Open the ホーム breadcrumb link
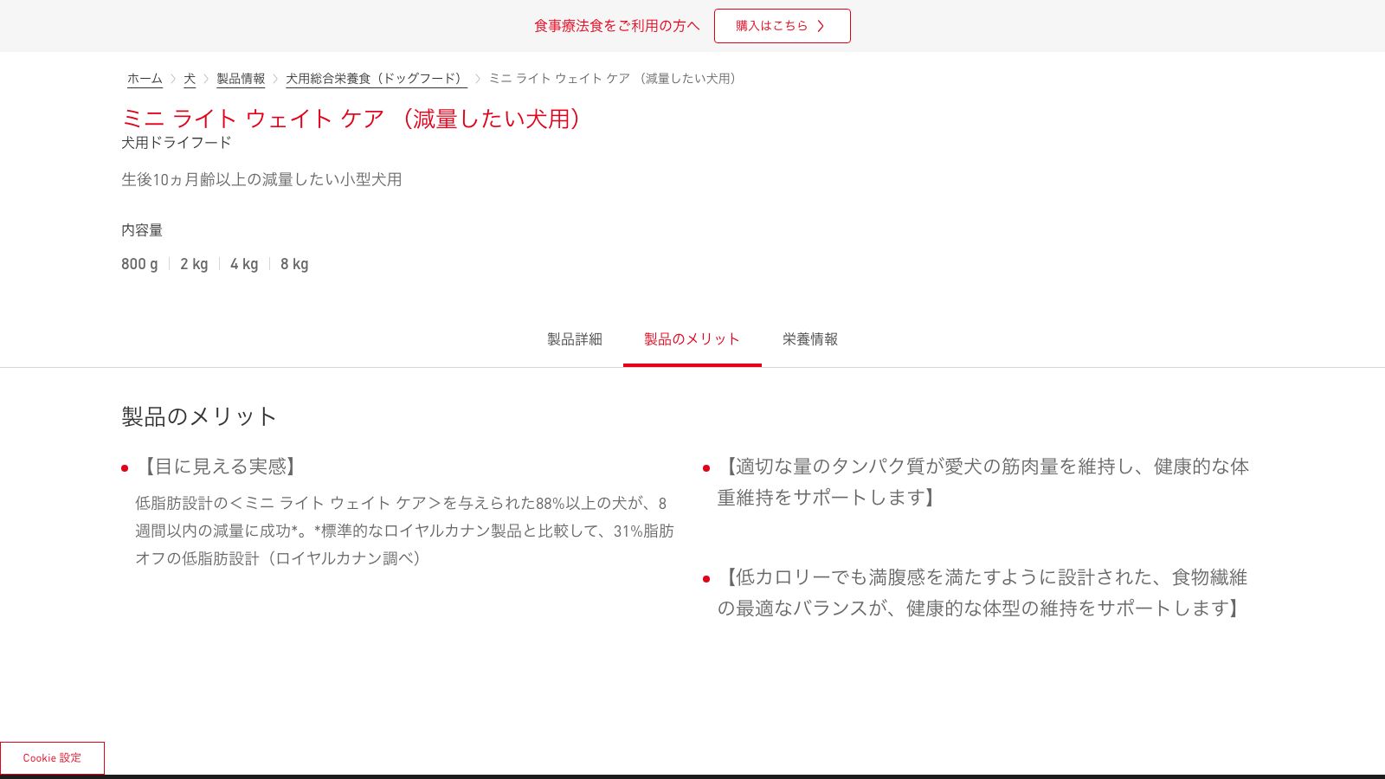Viewport: 1385px width, 779px height. click(x=145, y=79)
